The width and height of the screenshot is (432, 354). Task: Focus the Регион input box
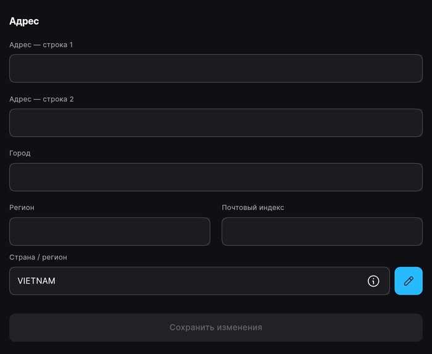110,232
